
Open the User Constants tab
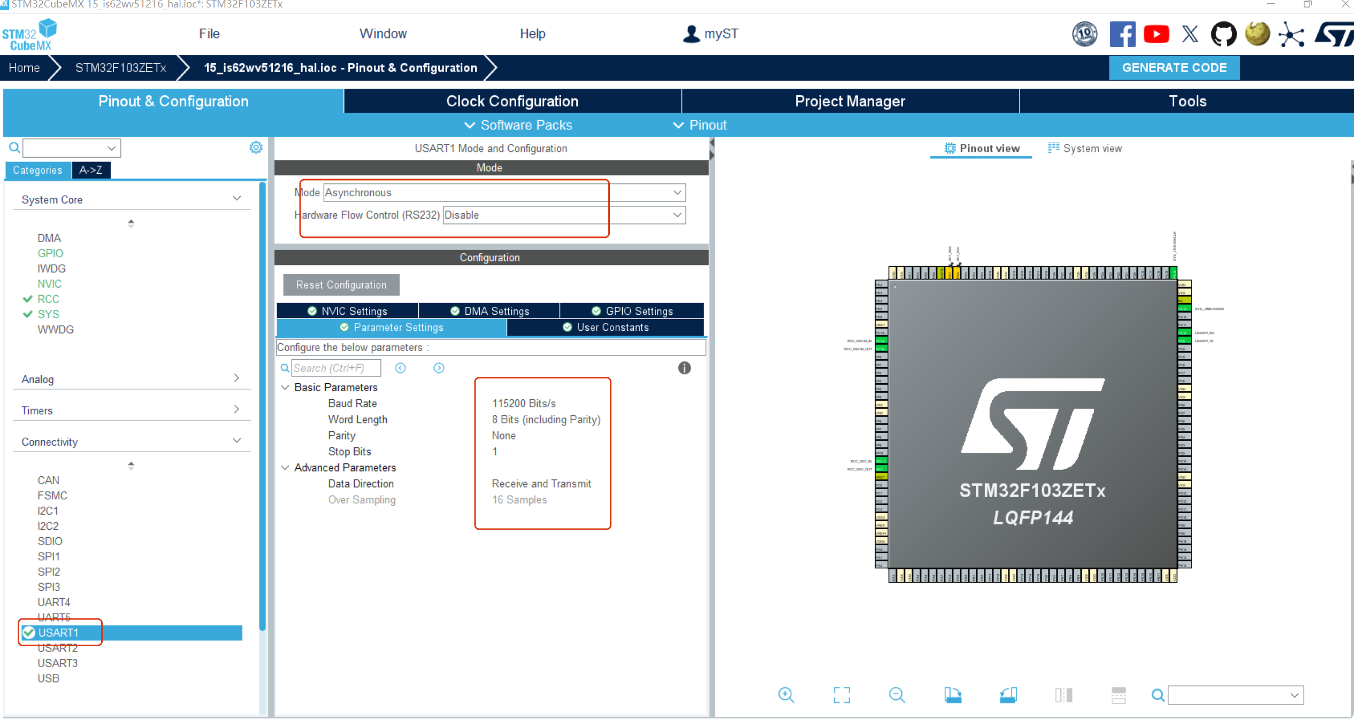(605, 327)
